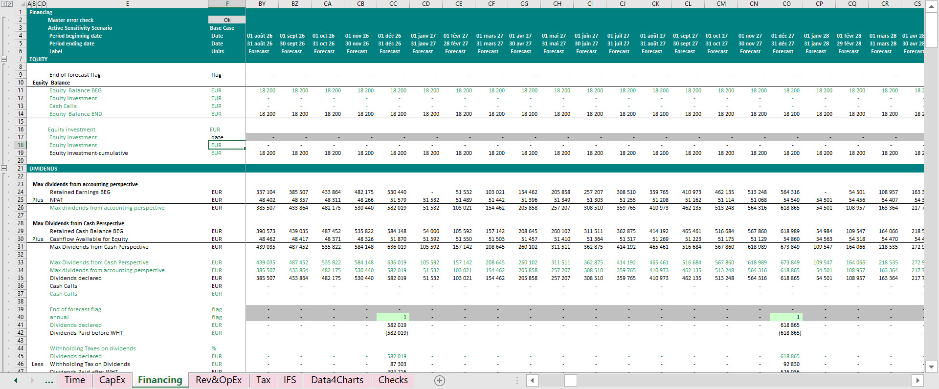The height and width of the screenshot is (389, 939).
Task: Click 'Max dividends from accounting perspective' heading
Action: (85, 184)
